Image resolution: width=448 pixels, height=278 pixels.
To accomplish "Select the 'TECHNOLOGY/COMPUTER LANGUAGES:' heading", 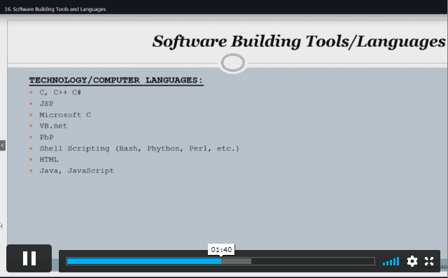I will [116, 81].
